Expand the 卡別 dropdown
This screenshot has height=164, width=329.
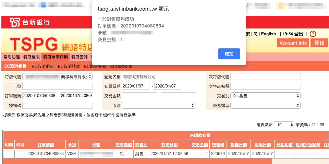tap(158, 105)
